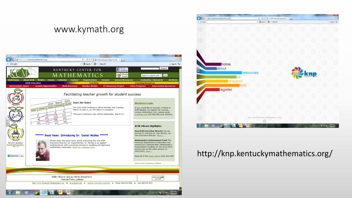This screenshot has height=198, width=352.
Task: Click 'Members Login' link
Action: [144, 103]
